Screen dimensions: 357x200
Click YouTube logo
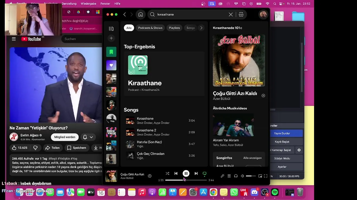pos(31,39)
